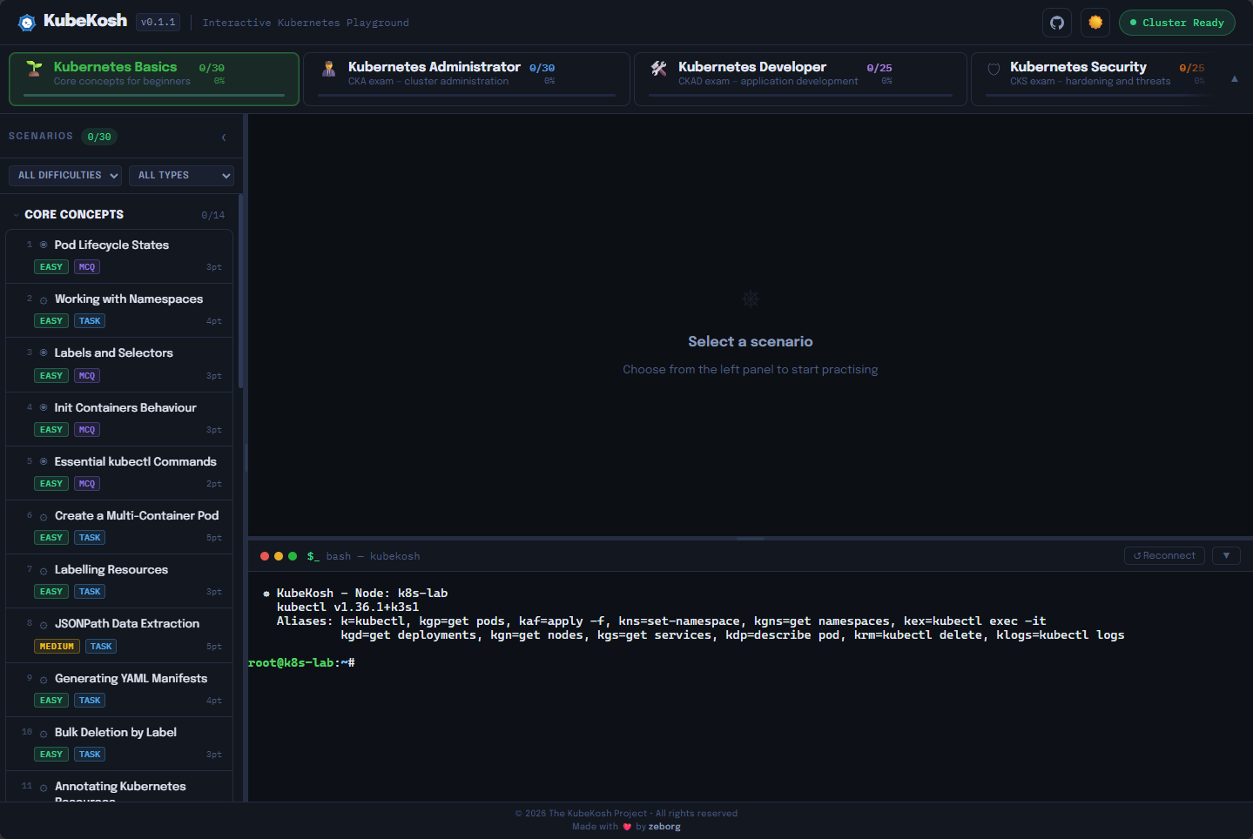1253x839 pixels.
Task: Click the status icon beside Pod Lifecycle States
Action: click(44, 245)
